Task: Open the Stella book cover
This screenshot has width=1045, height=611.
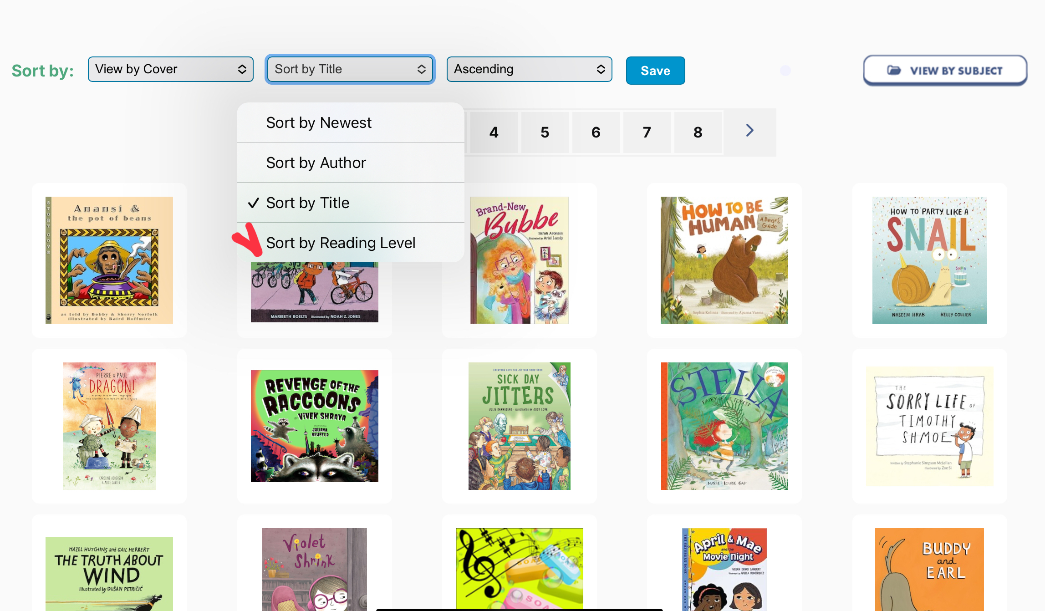Action: [724, 426]
